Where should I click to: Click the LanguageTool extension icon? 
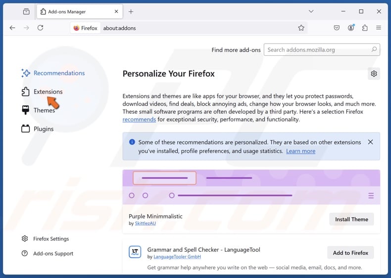135,252
